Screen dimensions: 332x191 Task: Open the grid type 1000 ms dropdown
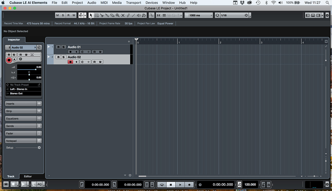(x=198, y=15)
